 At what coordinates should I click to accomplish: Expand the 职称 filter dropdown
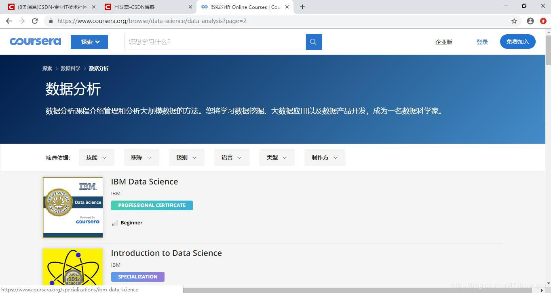pos(141,157)
